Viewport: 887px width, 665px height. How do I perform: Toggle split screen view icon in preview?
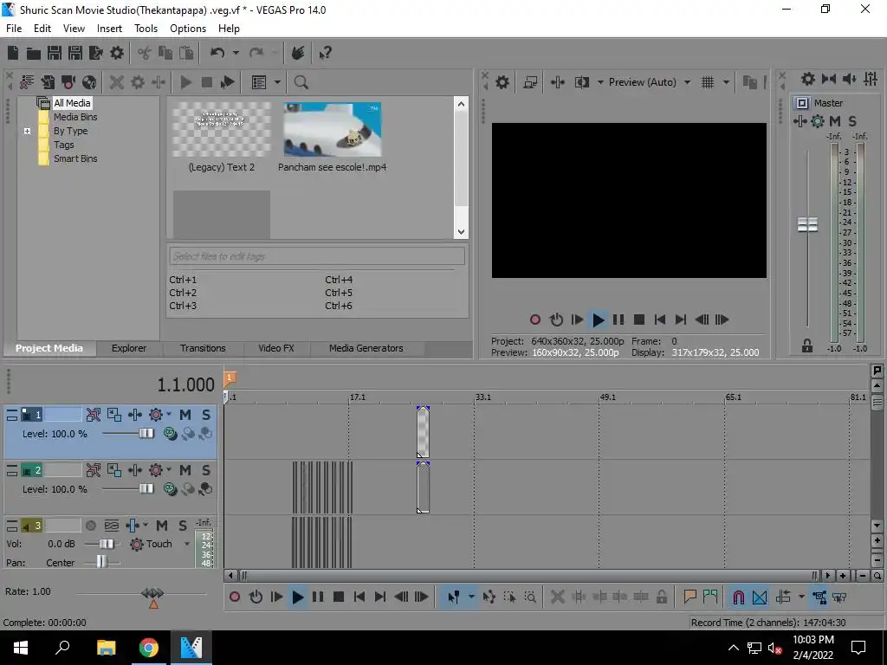(x=581, y=82)
